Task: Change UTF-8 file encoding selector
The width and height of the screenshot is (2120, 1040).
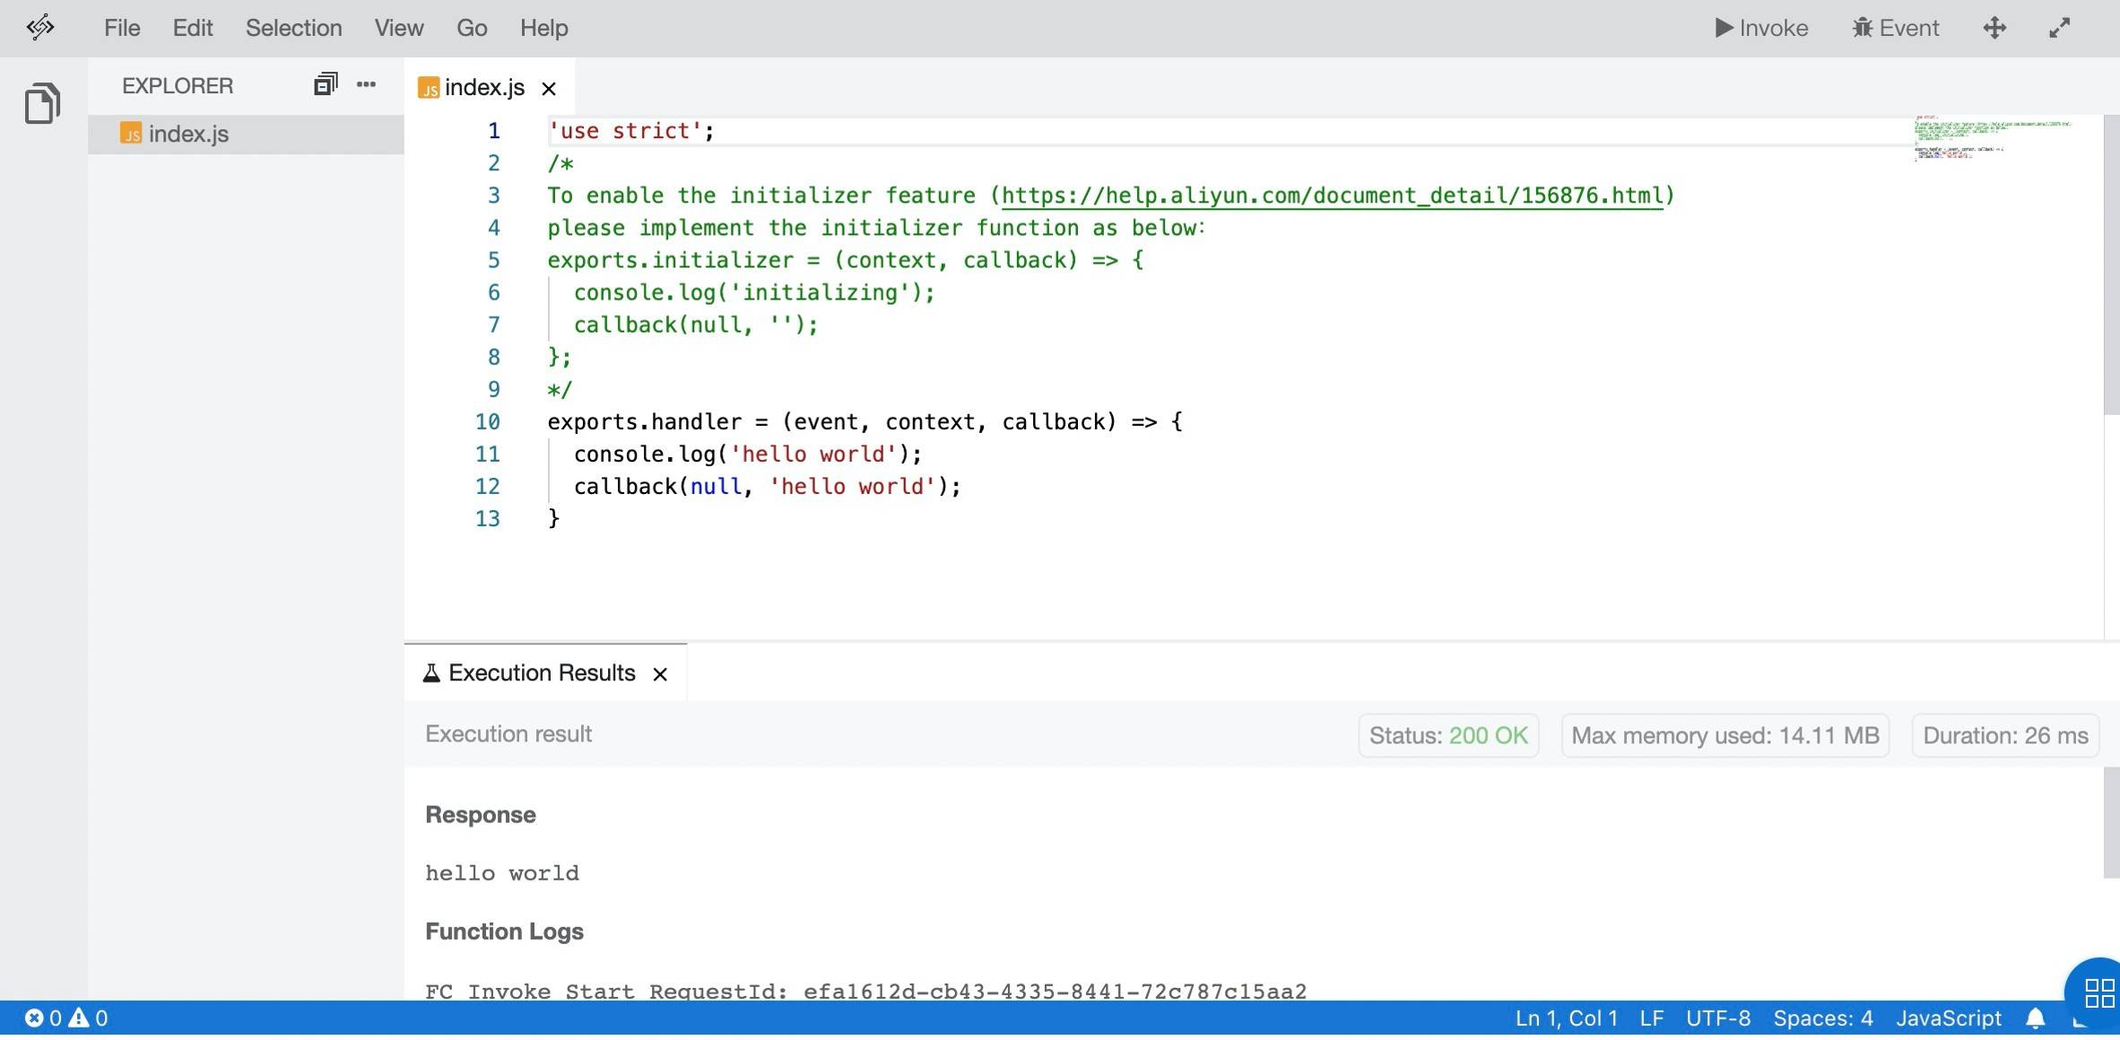Action: [1717, 1018]
